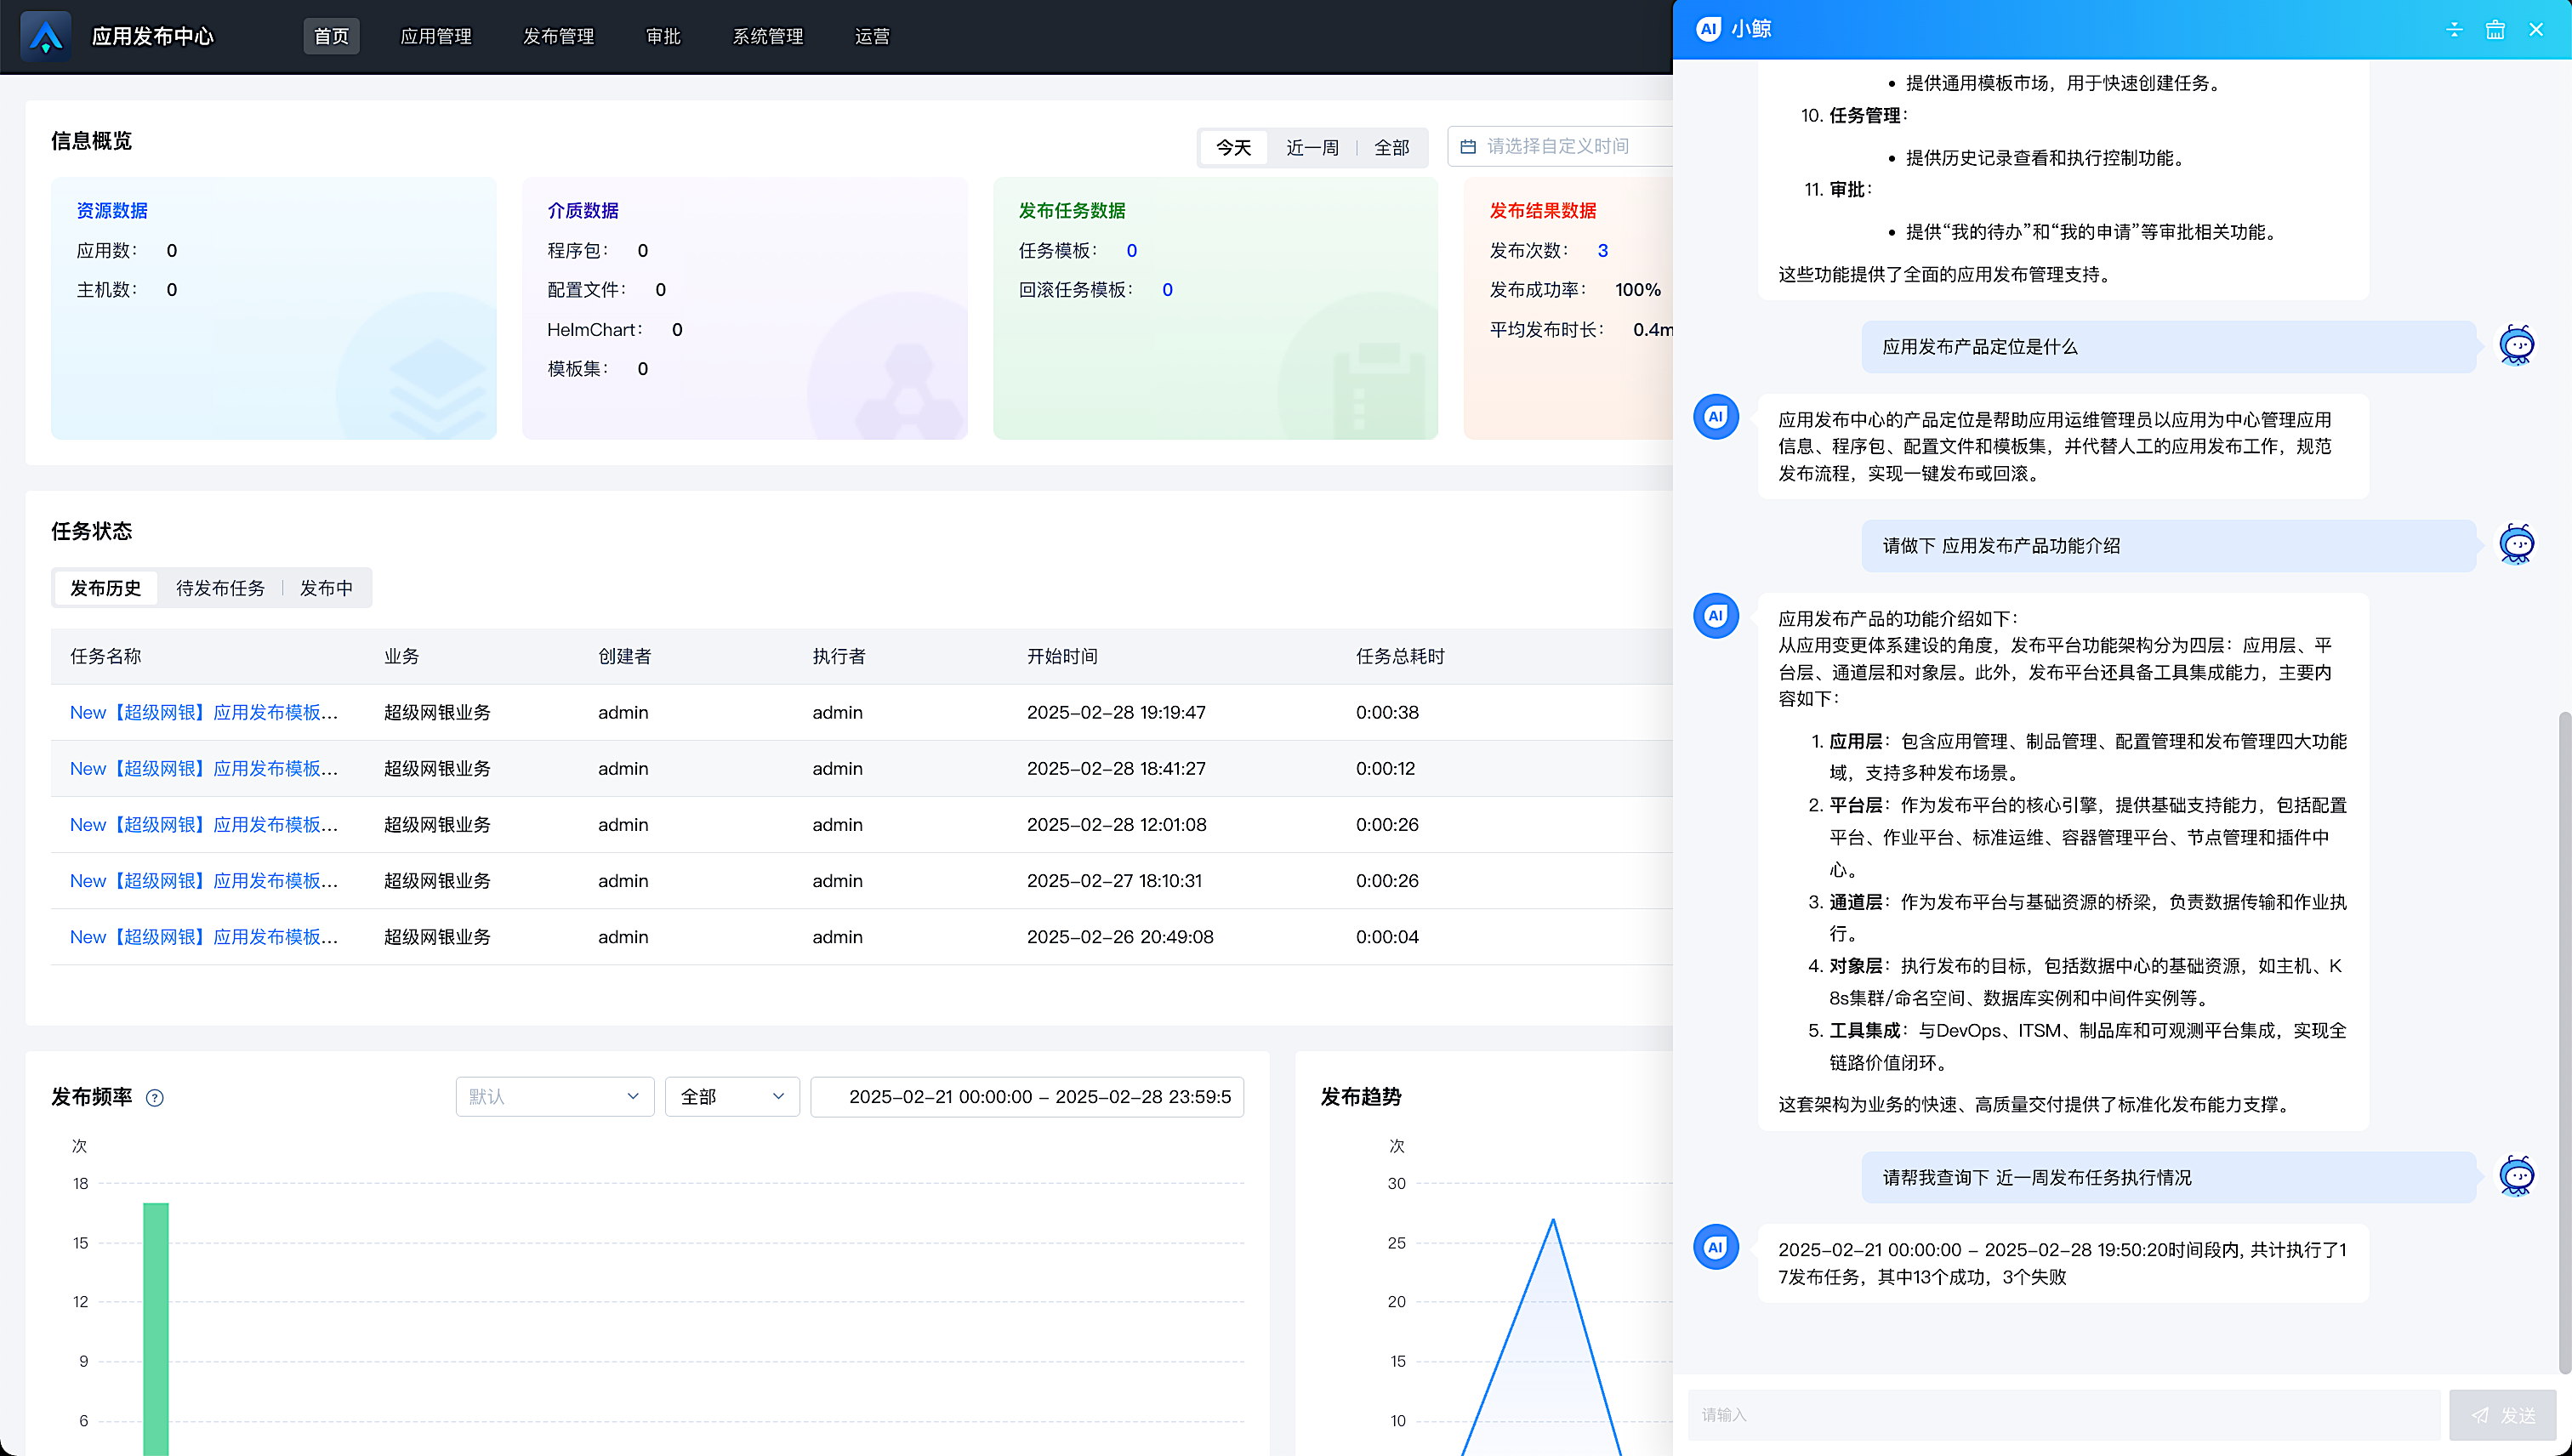2572x1456 pixels.
Task: Click the help icon beside 发布频率
Action: [155, 1098]
